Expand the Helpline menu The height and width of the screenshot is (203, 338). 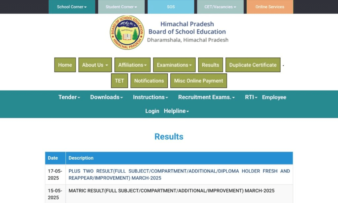point(176,111)
